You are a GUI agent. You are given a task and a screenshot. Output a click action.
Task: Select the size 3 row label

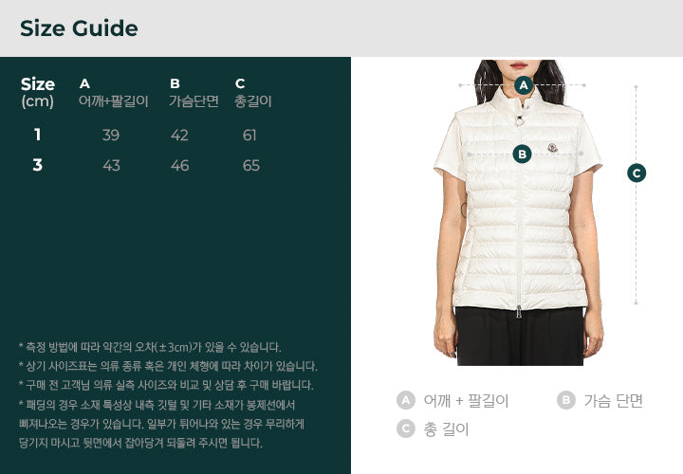[x=37, y=165]
